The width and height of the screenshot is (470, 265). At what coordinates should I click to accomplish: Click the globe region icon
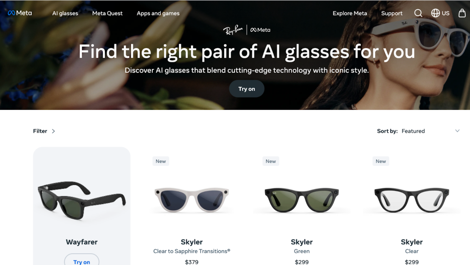435,13
